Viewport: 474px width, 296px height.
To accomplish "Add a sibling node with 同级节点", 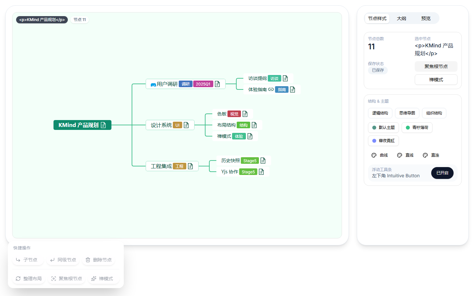I will 63,260.
